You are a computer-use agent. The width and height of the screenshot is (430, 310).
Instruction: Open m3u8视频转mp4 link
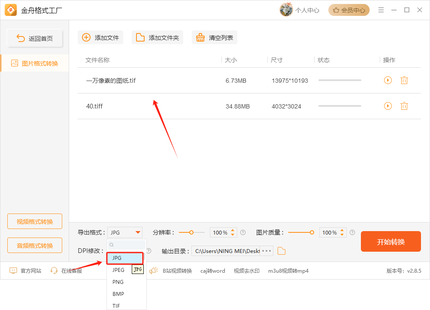[288, 271]
